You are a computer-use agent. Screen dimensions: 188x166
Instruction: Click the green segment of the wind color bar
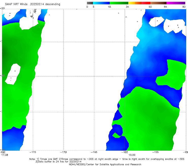tap(119, 3)
